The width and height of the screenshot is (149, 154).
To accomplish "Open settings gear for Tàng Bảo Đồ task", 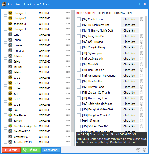I will coord(141,36).
